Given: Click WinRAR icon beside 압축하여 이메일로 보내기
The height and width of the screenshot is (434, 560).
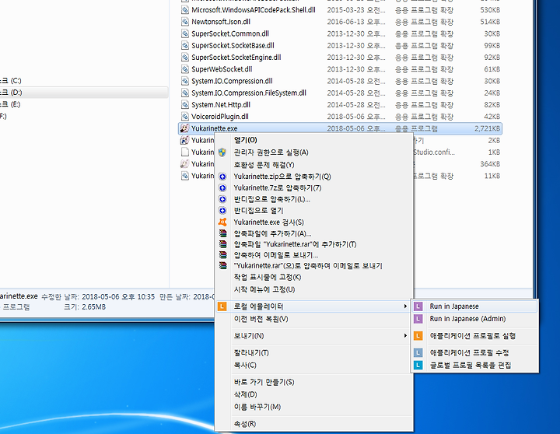Looking at the screenshot, I should pos(223,255).
